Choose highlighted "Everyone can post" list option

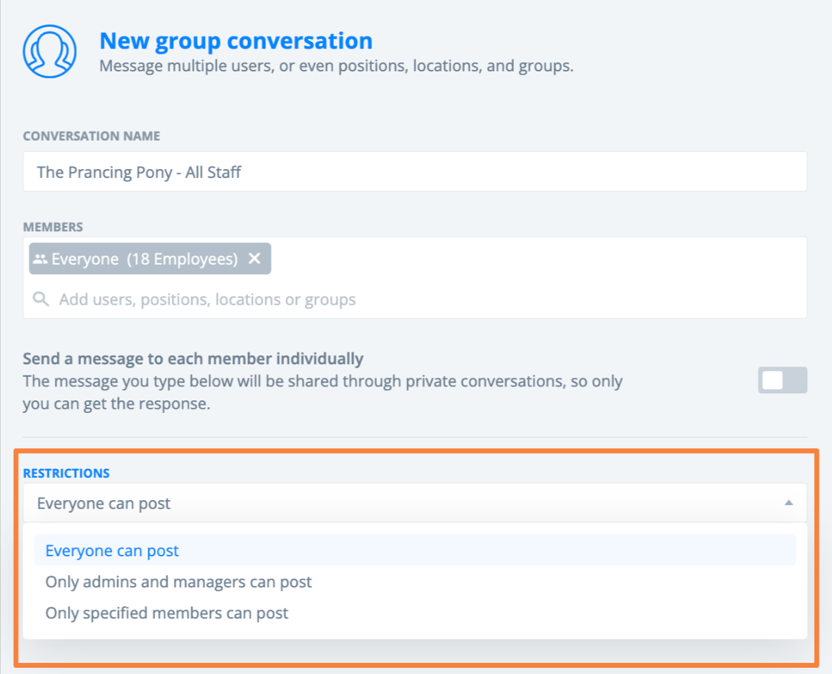(x=112, y=551)
